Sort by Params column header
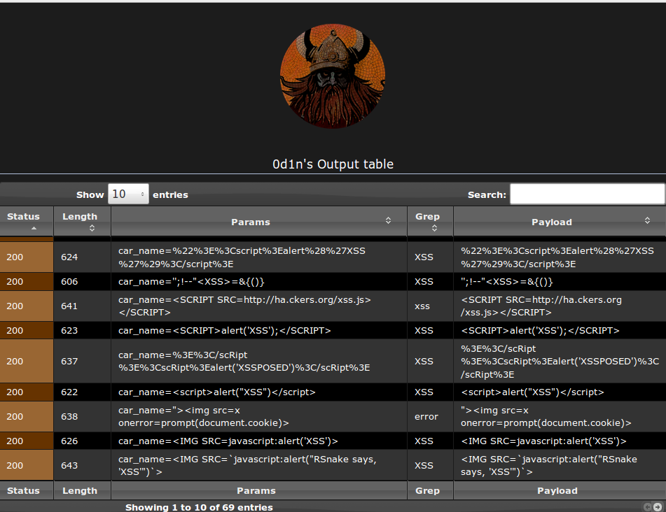This screenshot has width=666, height=512. [259, 222]
